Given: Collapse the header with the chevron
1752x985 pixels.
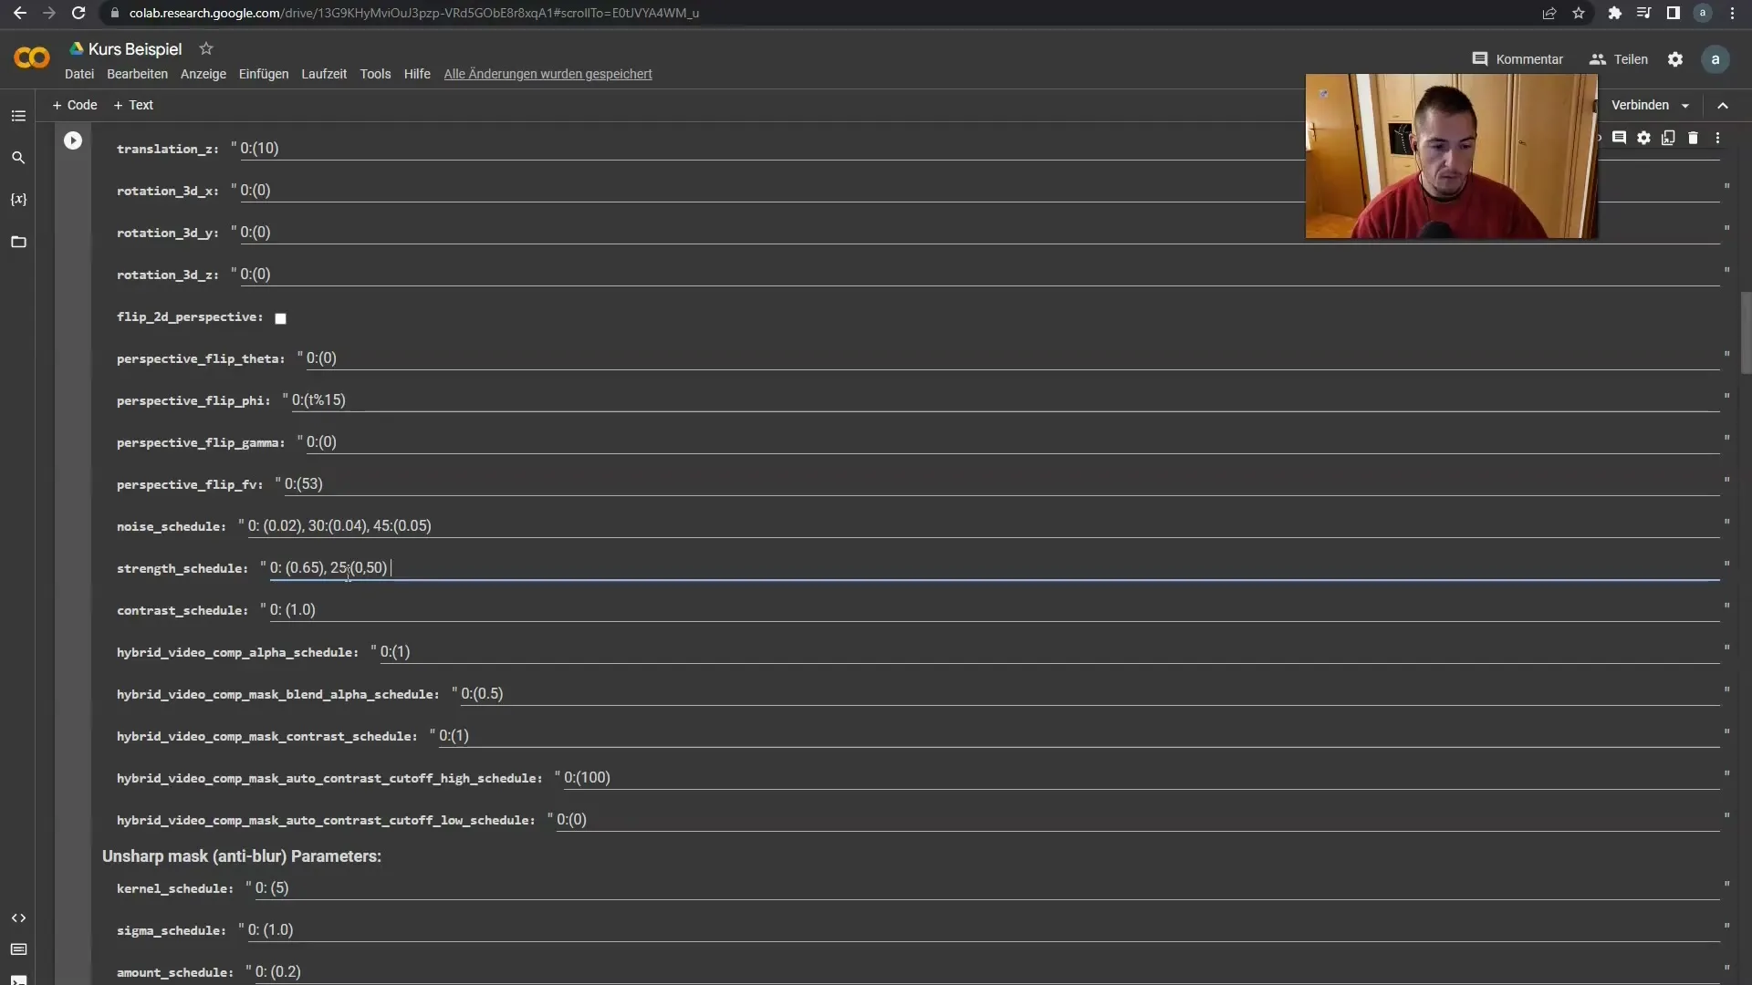Looking at the screenshot, I should [1723, 106].
